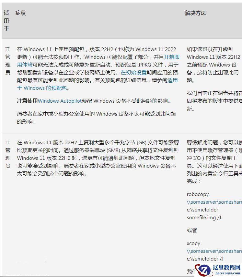Click the c:\somefolder text under robocopy

coord(202,210)
